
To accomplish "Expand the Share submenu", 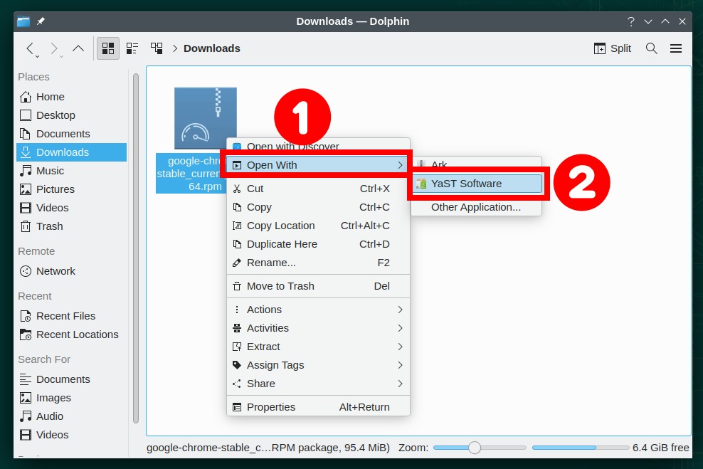I will pos(318,384).
